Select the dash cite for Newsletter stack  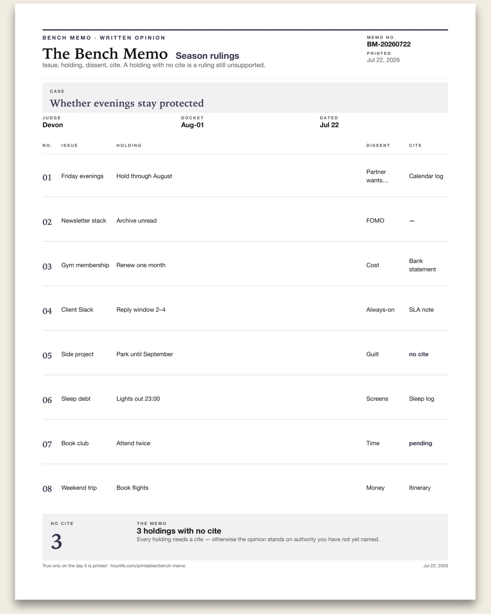412,221
